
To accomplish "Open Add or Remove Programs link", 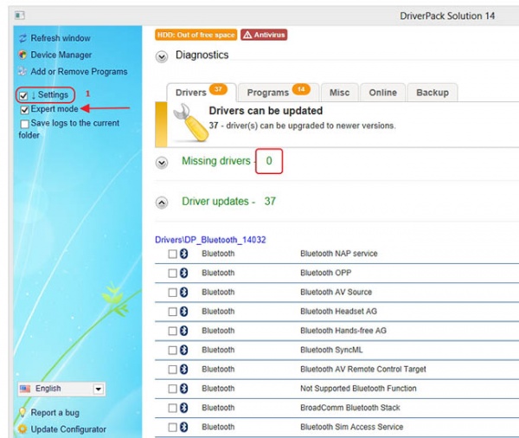I will point(79,72).
